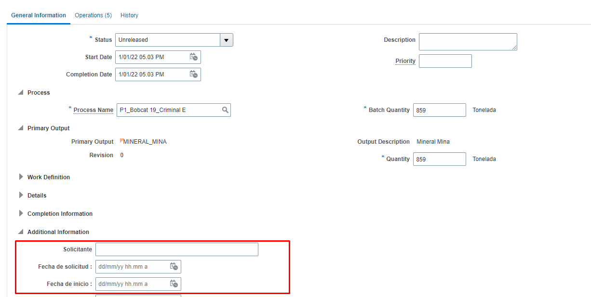This screenshot has height=297, width=591.
Task: Collapse the Primary Output section
Action: tap(20, 128)
